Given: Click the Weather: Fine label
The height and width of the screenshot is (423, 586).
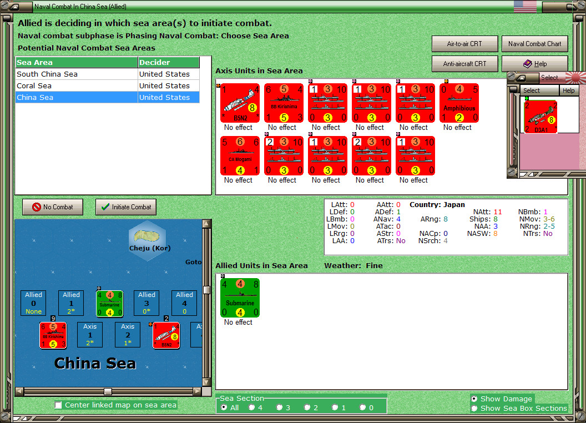Looking at the screenshot, I should tap(353, 265).
